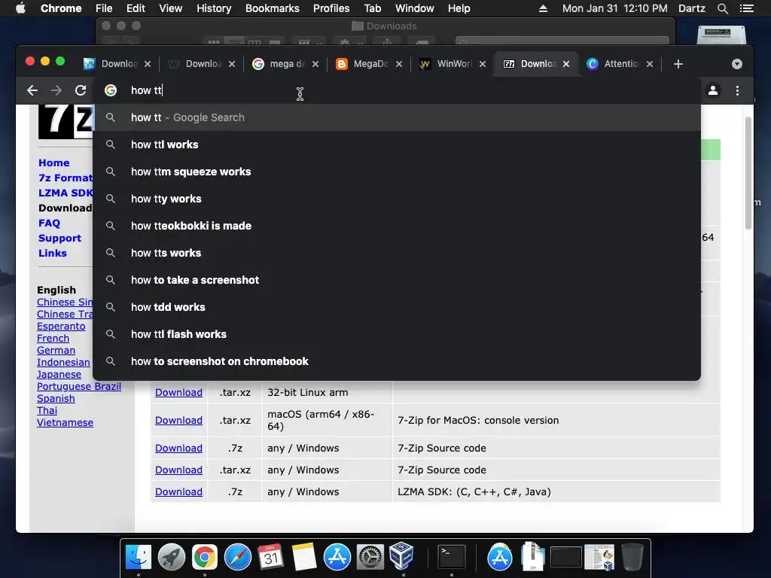This screenshot has width=771, height=578.
Task: Open Launchpad from the Dock
Action: click(172, 557)
